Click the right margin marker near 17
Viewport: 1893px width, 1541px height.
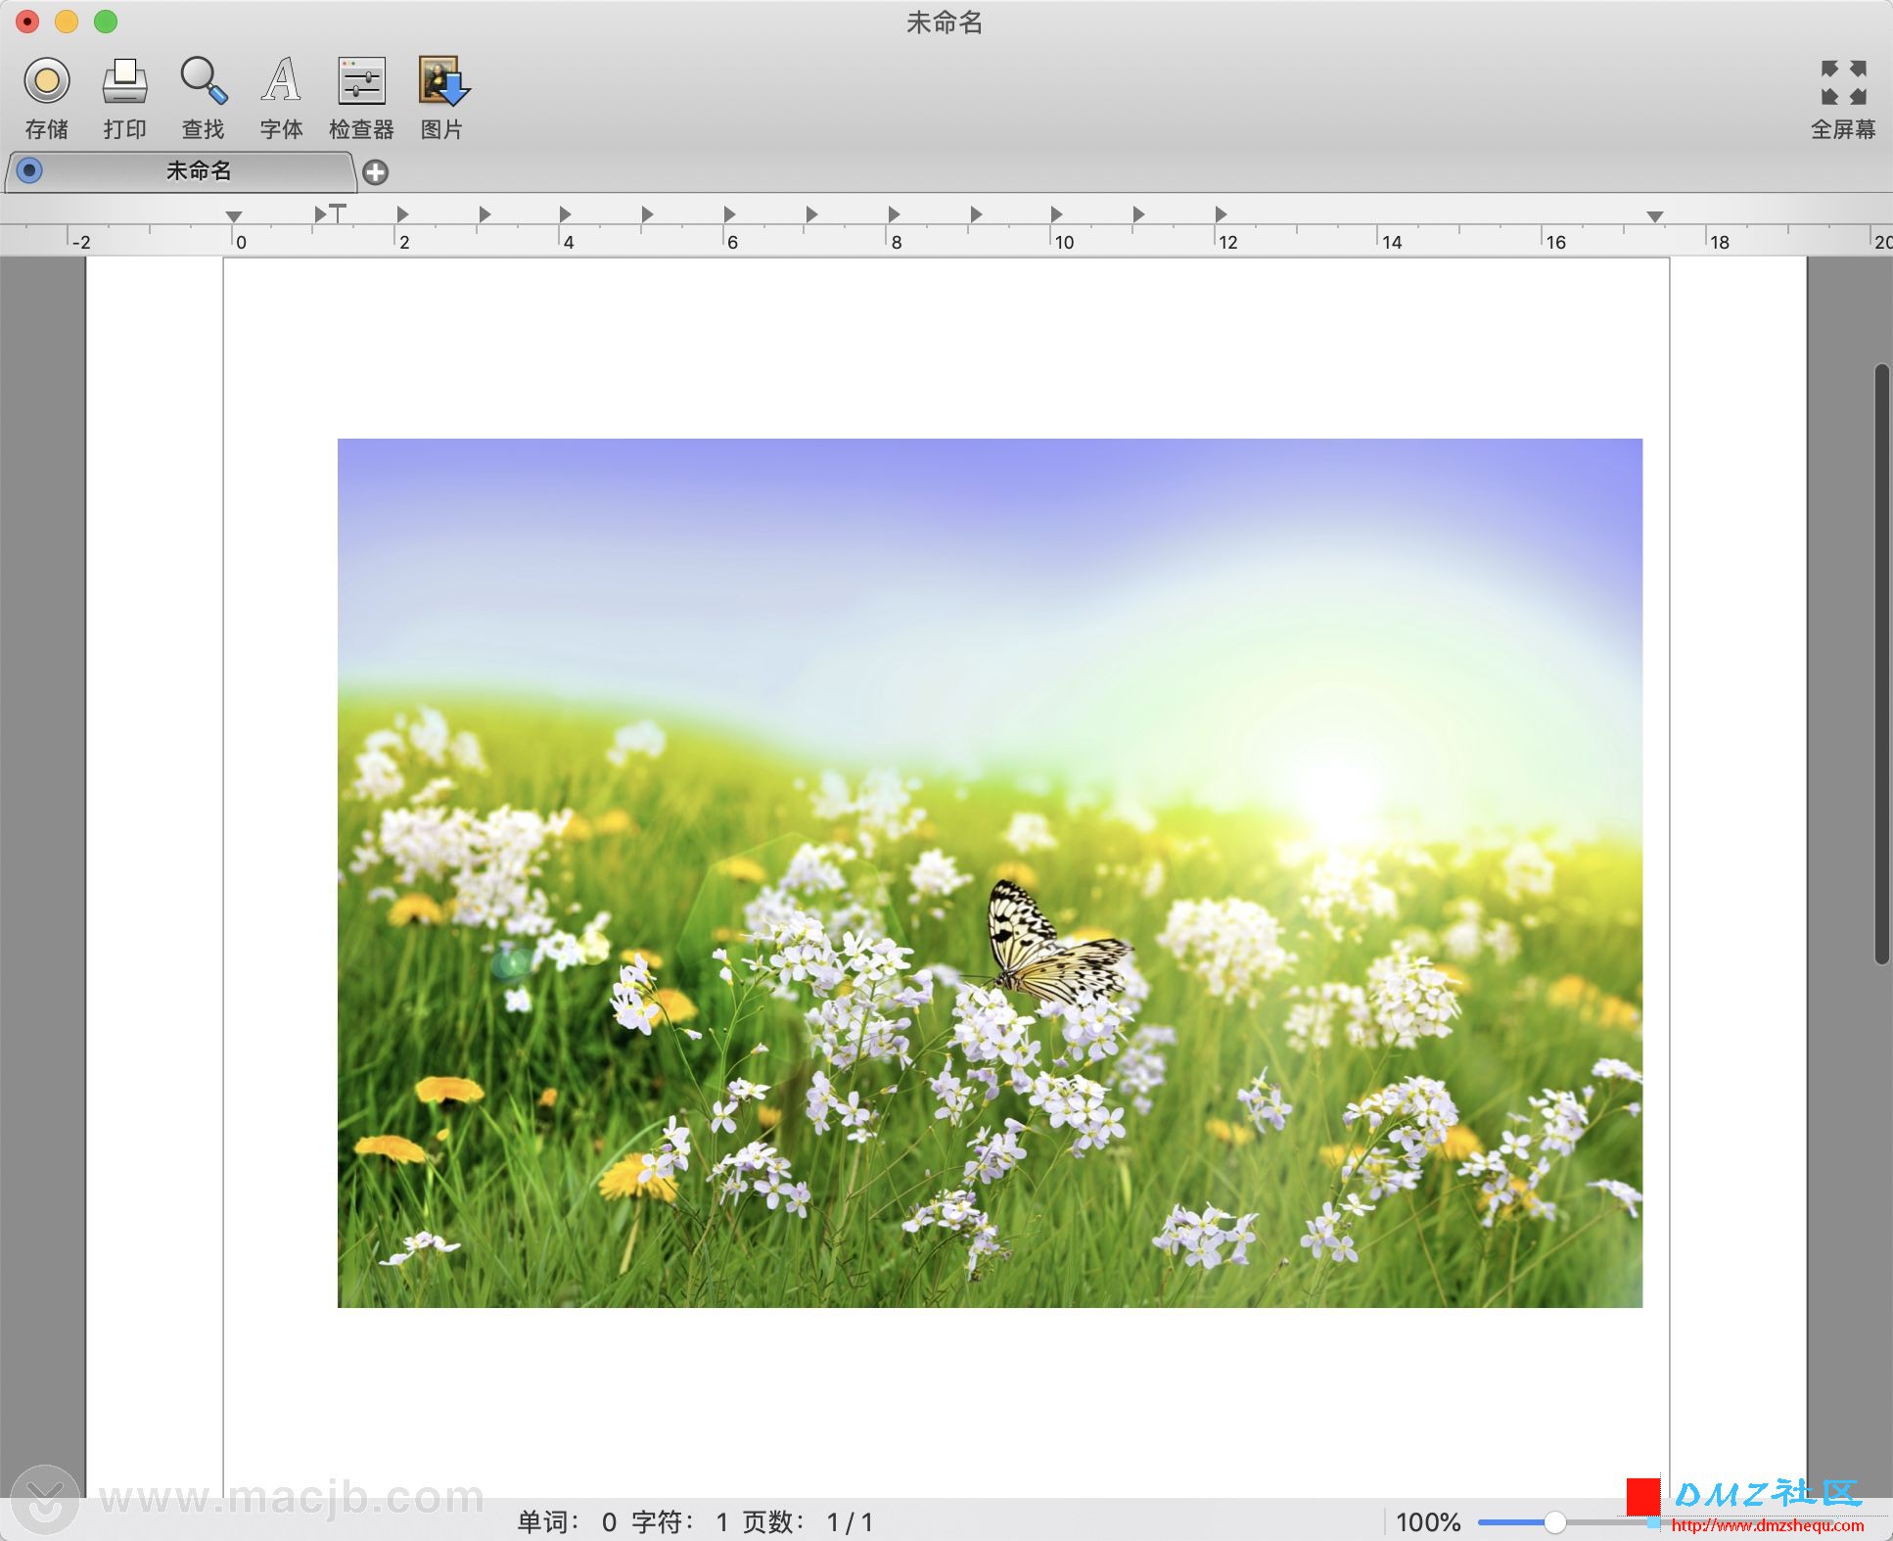tap(1655, 216)
